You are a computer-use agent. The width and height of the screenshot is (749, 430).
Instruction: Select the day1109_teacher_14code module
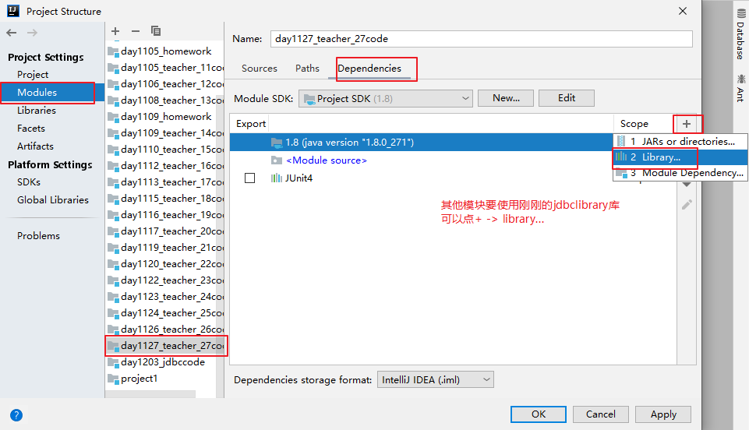(164, 132)
